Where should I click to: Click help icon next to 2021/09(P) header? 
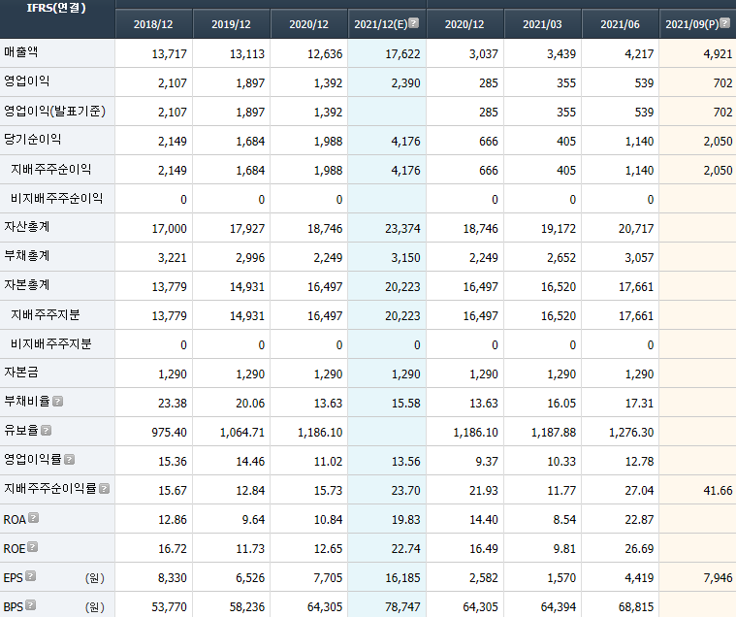tap(724, 22)
